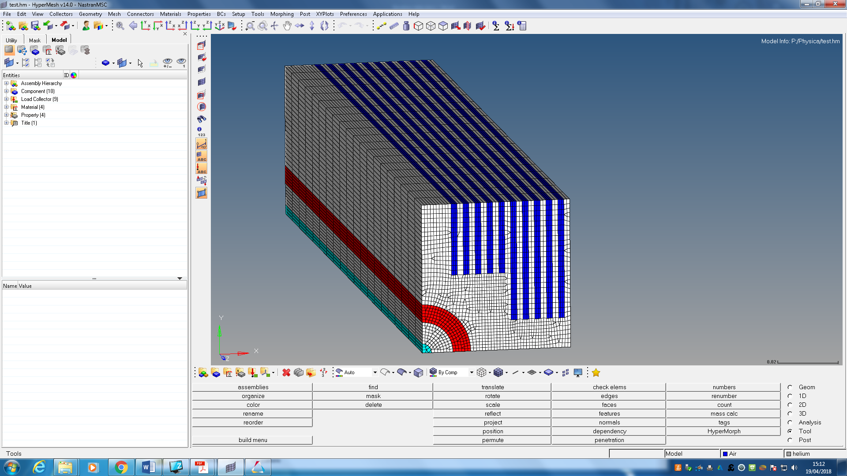847x476 pixels.
Task: Click the Save Model disk icon
Action: point(35,26)
